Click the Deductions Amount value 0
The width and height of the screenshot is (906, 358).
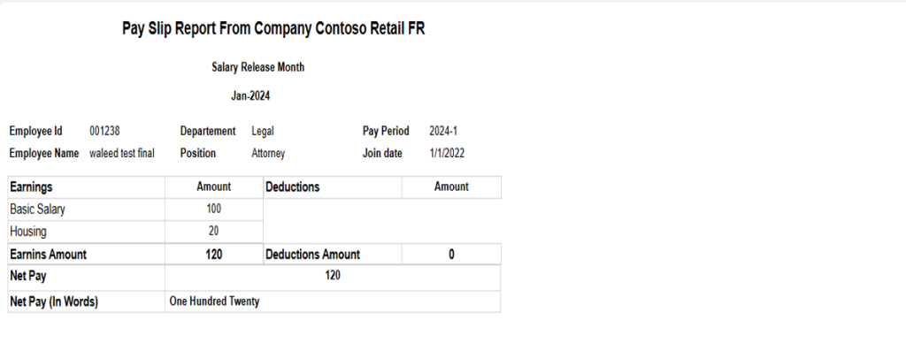click(451, 255)
